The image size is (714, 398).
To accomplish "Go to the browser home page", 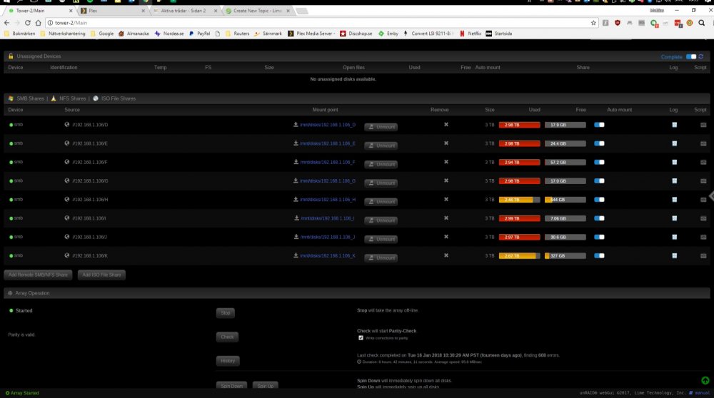I will click(39, 23).
